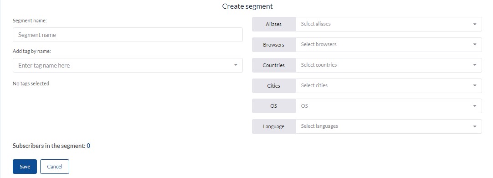The height and width of the screenshot is (178, 493).
Task: Expand the Countries dropdown arrow
Action: click(475, 65)
